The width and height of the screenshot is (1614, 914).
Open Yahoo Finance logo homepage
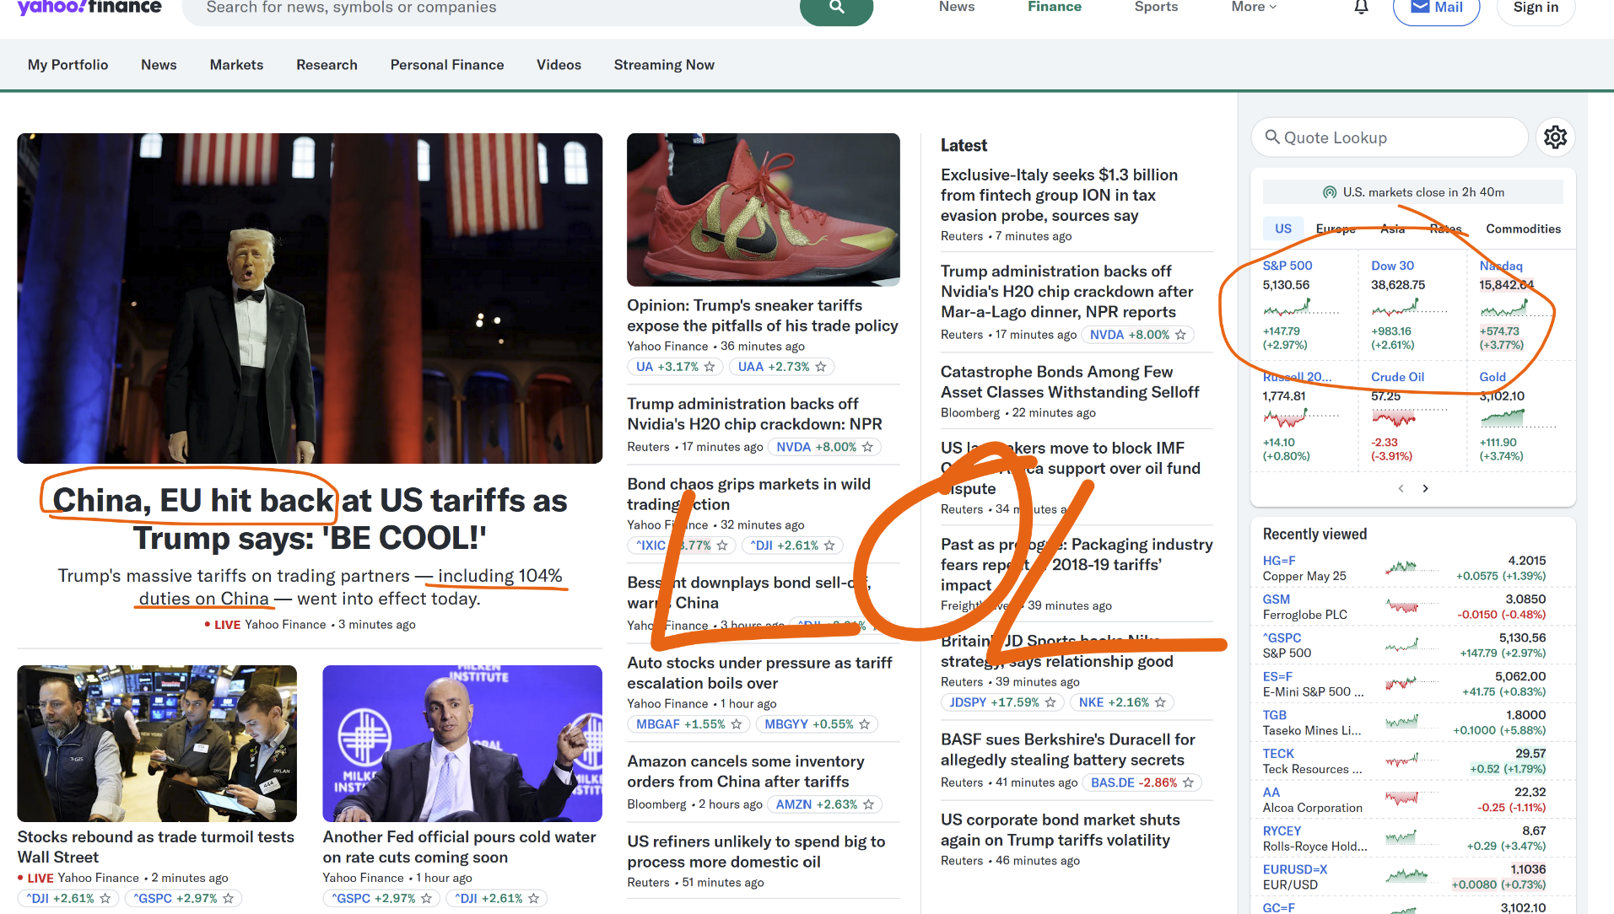point(89,8)
